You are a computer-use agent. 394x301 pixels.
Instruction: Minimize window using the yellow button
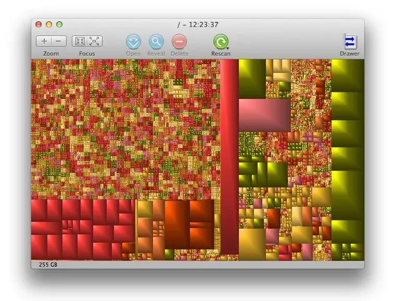tap(49, 24)
